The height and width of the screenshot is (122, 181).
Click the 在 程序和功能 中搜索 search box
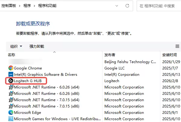pos(159,6)
